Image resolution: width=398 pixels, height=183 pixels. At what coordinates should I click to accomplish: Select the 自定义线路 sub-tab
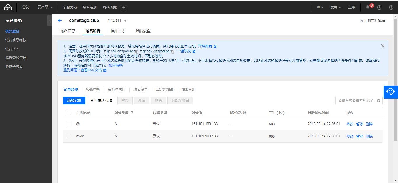click(x=164, y=90)
